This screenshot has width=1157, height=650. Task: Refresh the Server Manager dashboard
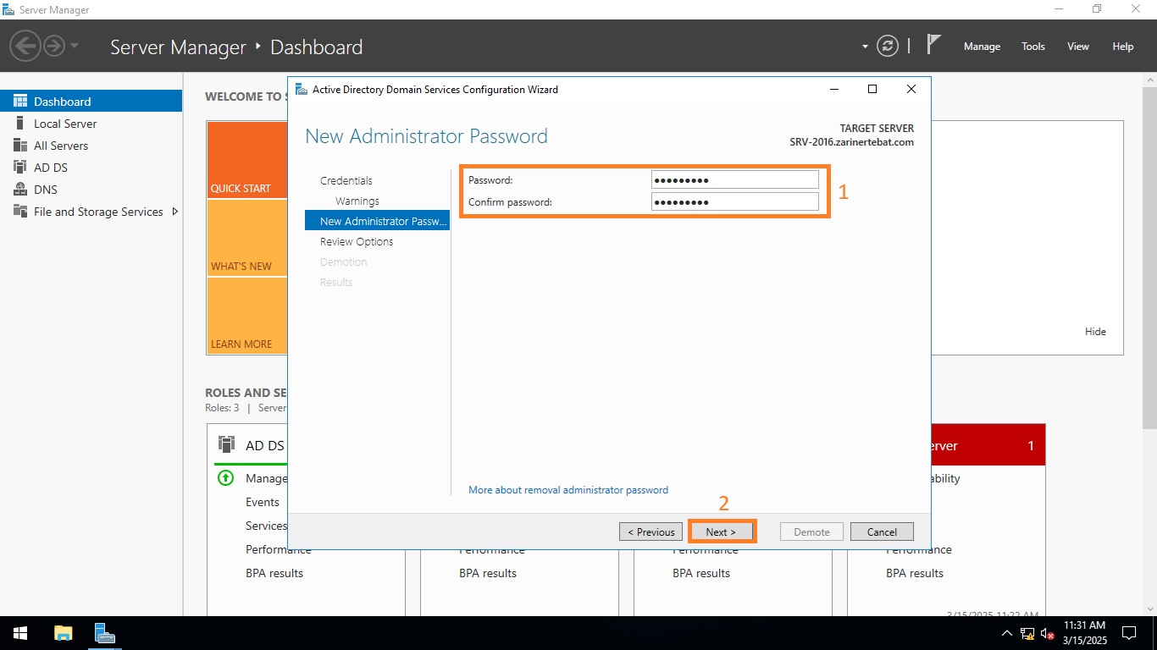coord(888,46)
